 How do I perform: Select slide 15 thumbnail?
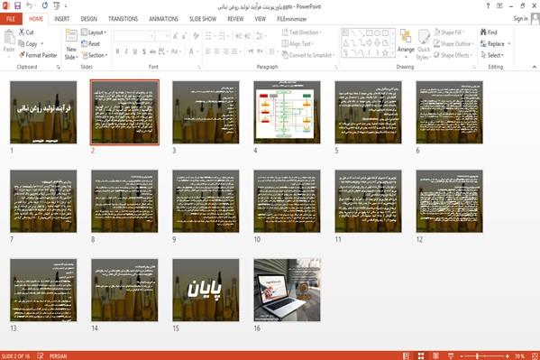coord(206,290)
